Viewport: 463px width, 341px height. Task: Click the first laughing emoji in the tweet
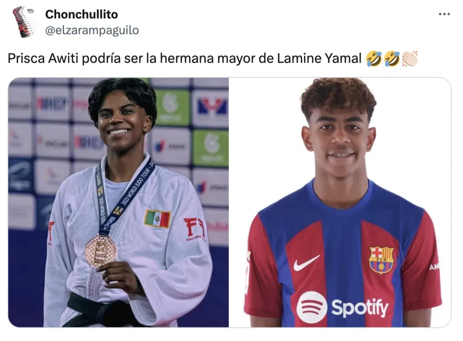coord(373,58)
